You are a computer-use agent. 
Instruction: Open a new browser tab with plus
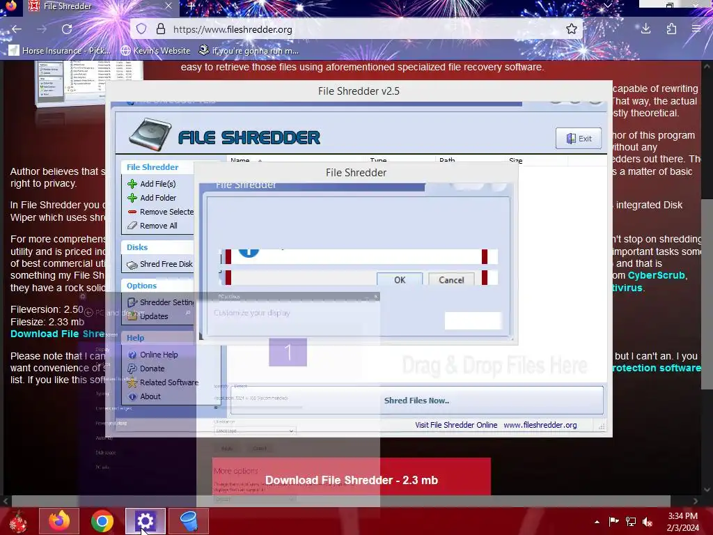pos(191,6)
